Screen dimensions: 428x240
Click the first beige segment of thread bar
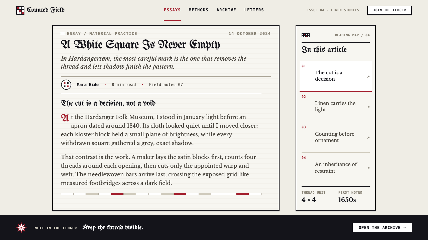[92, 194]
